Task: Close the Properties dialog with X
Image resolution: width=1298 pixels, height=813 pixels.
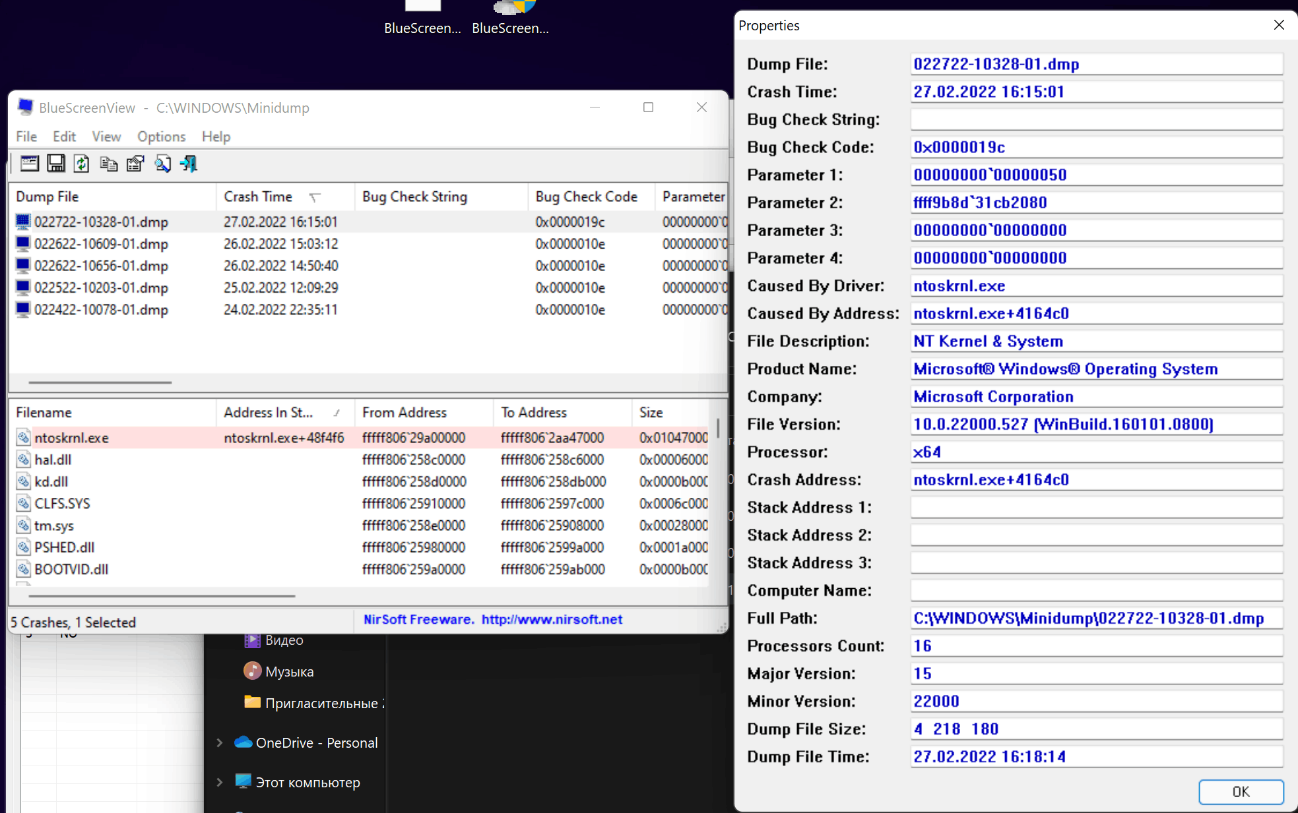Action: click(1279, 25)
